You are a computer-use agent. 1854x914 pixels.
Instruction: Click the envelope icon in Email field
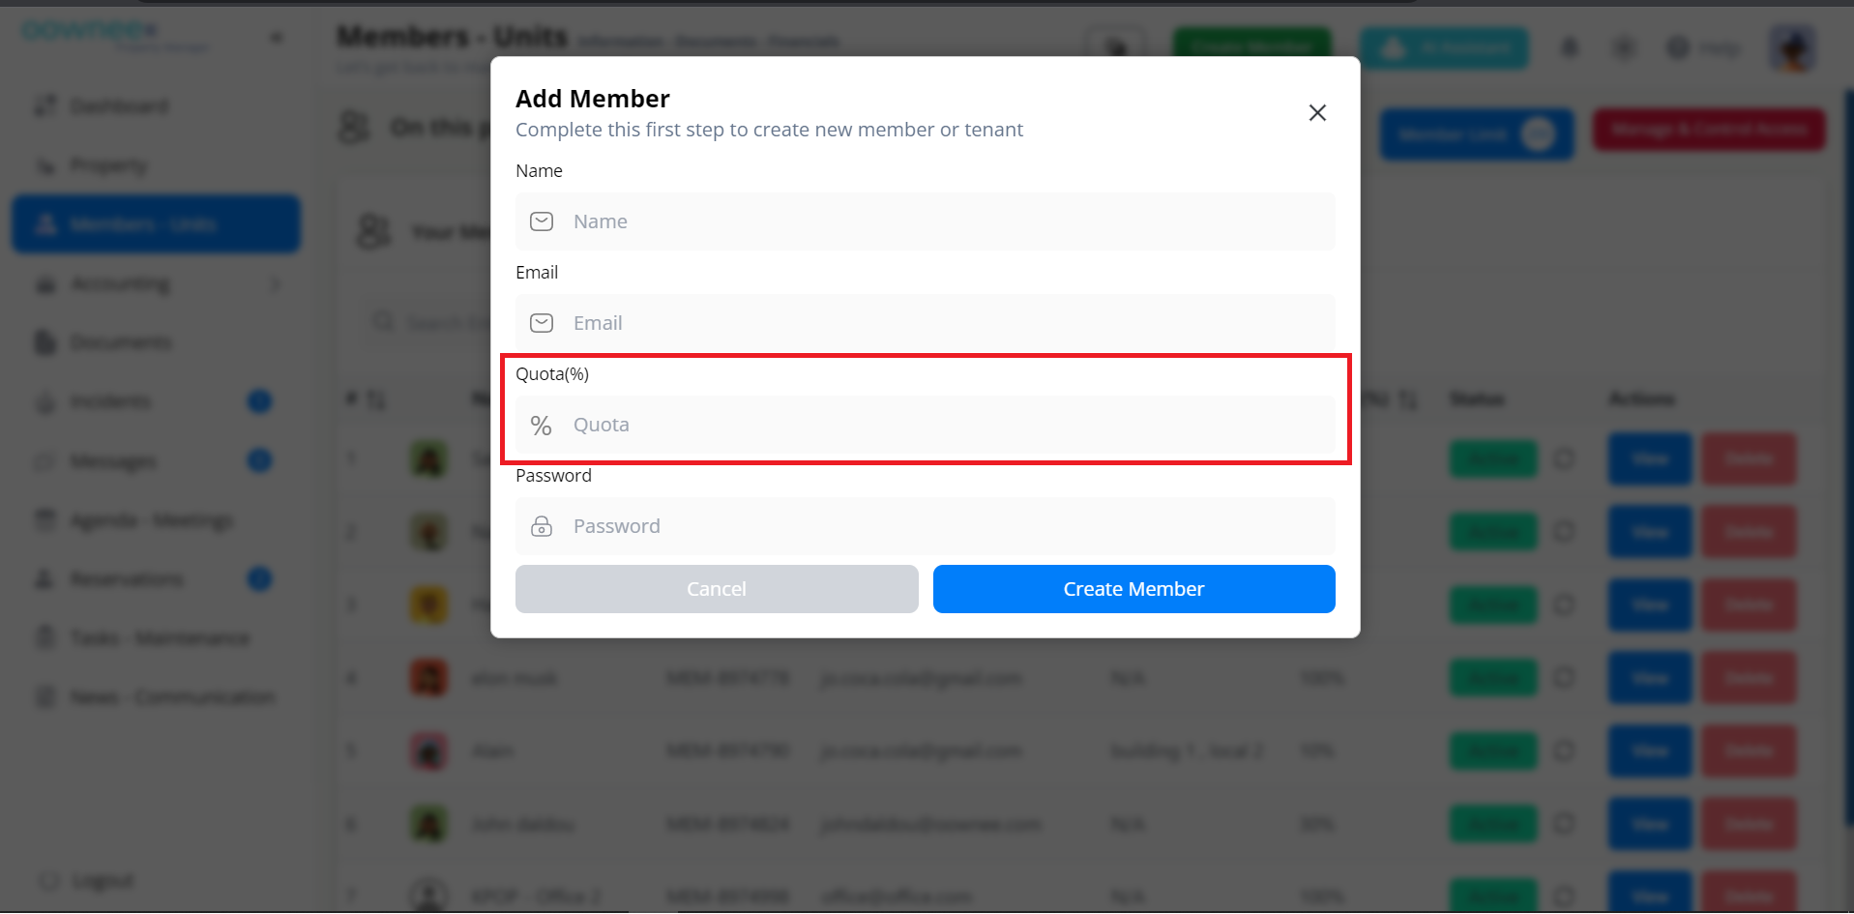pos(542,323)
